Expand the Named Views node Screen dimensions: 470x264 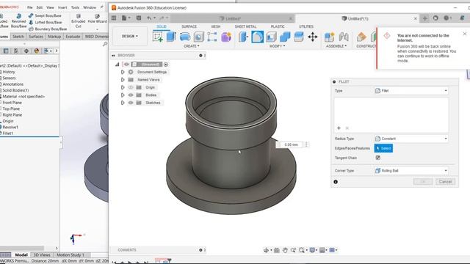123,80
